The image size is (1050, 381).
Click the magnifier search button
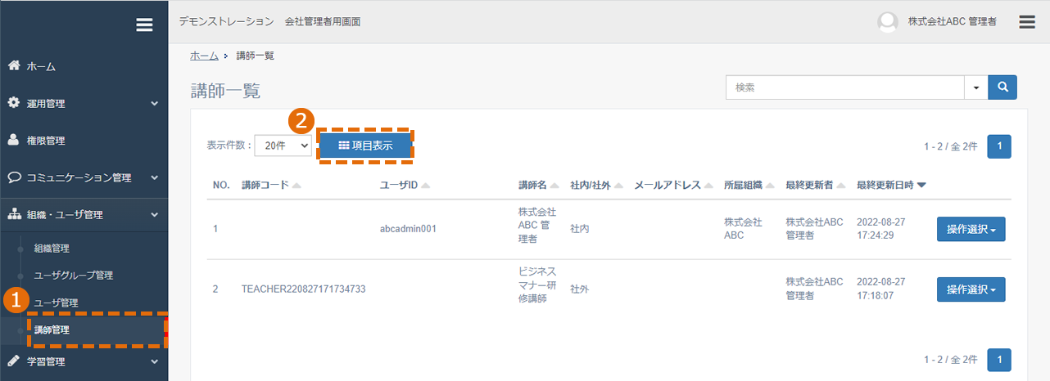1002,87
